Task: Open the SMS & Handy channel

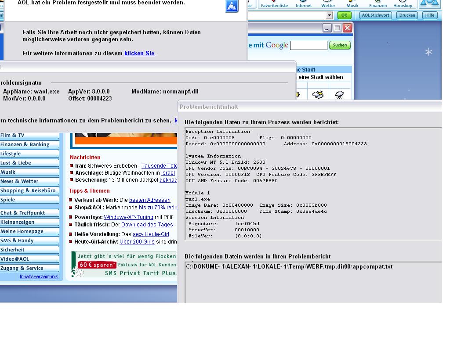Action: tap(29, 240)
